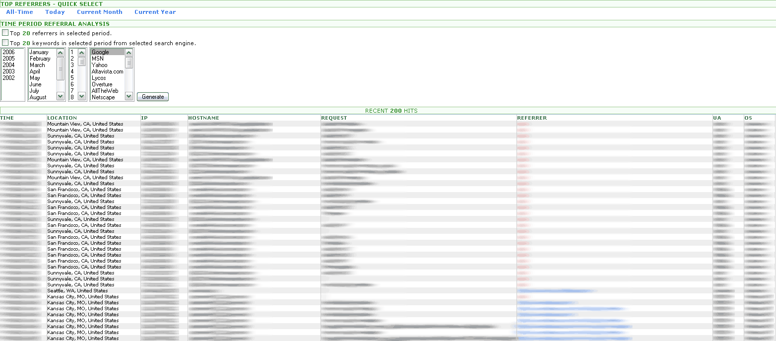
Task: Select year 2003 in the list
Action: point(12,71)
